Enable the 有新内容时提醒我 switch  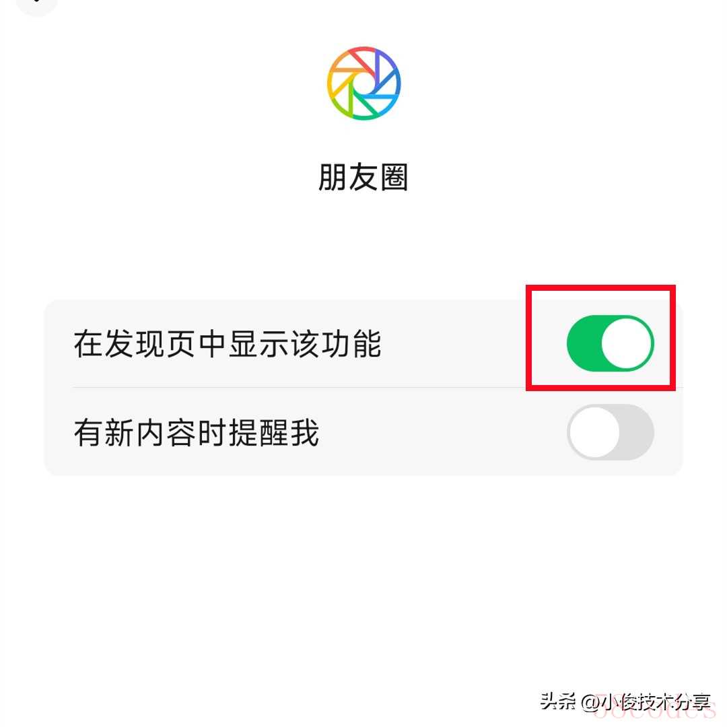pyautogui.click(x=610, y=431)
